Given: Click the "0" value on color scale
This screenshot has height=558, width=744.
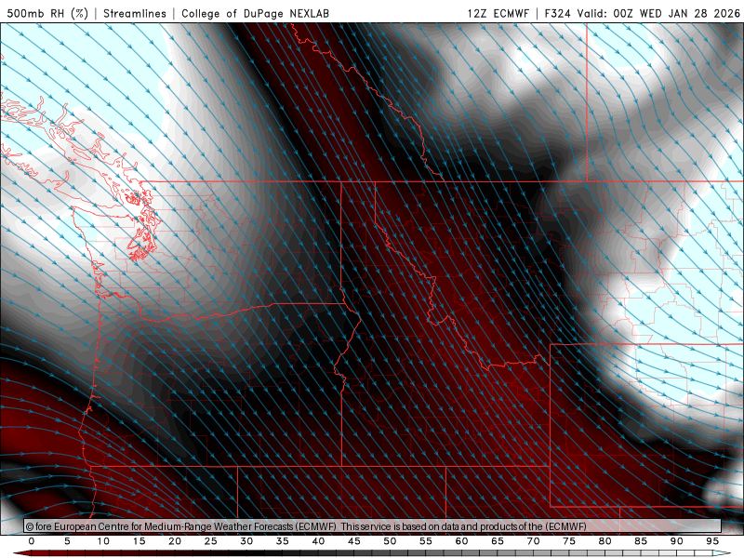Looking at the screenshot, I should pyautogui.click(x=32, y=541).
